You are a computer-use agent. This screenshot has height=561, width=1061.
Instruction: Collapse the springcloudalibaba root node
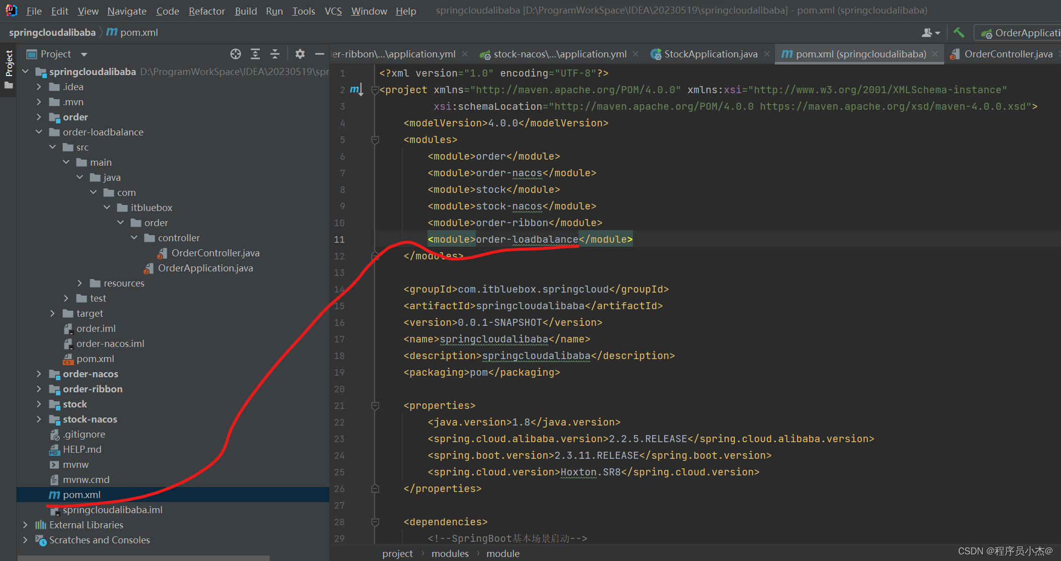pos(25,72)
